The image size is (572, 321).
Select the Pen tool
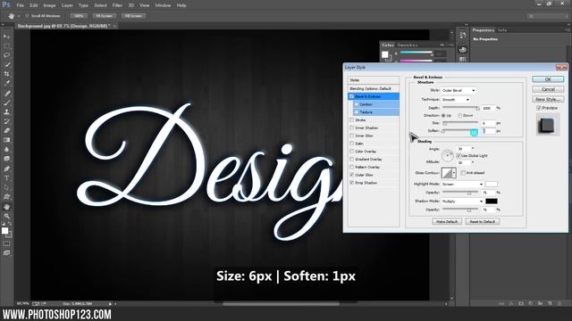6,169
